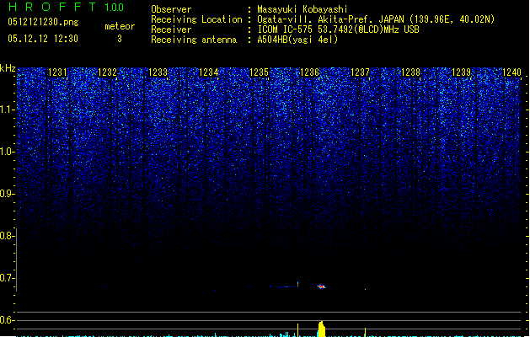Click the 0.6 frequency axis label
Viewport: 530px width, 337px height.
click(7, 320)
